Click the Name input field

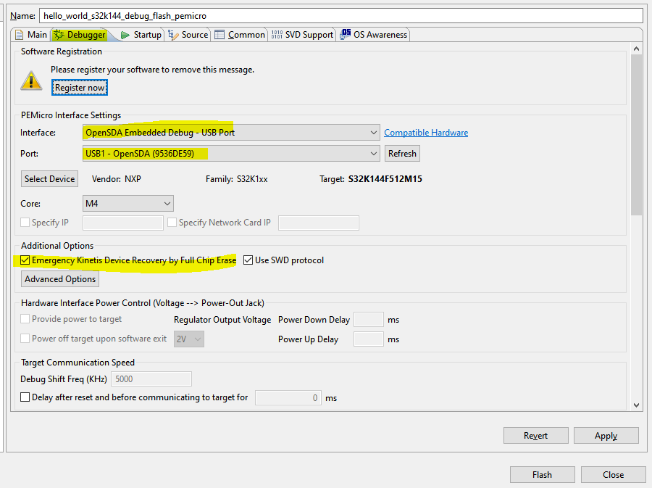tap(341, 16)
